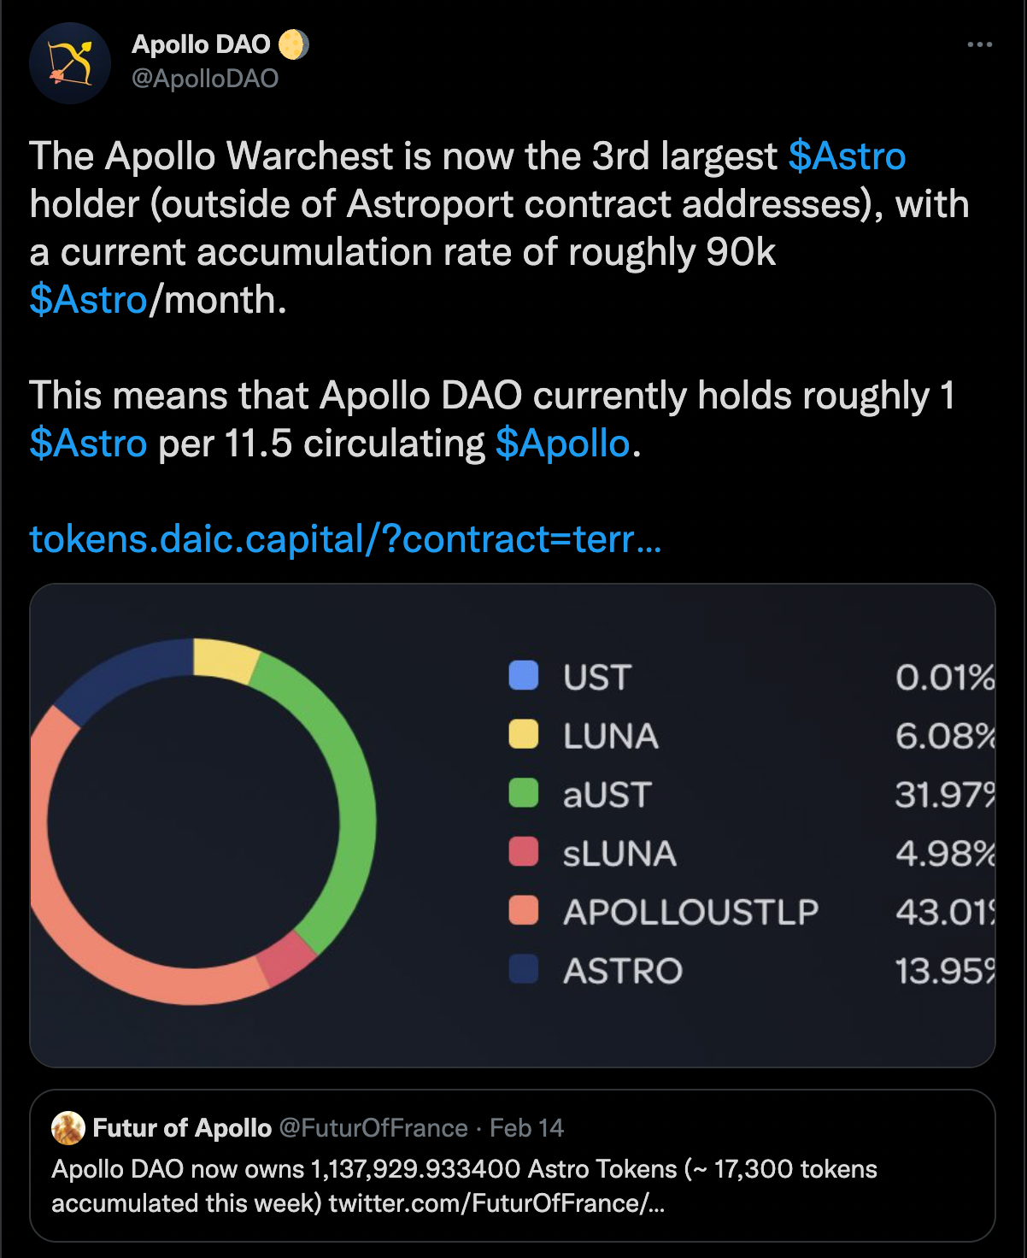This screenshot has height=1258, width=1027.
Task: Click the sLUNA red legend swatch
Action: (x=524, y=852)
